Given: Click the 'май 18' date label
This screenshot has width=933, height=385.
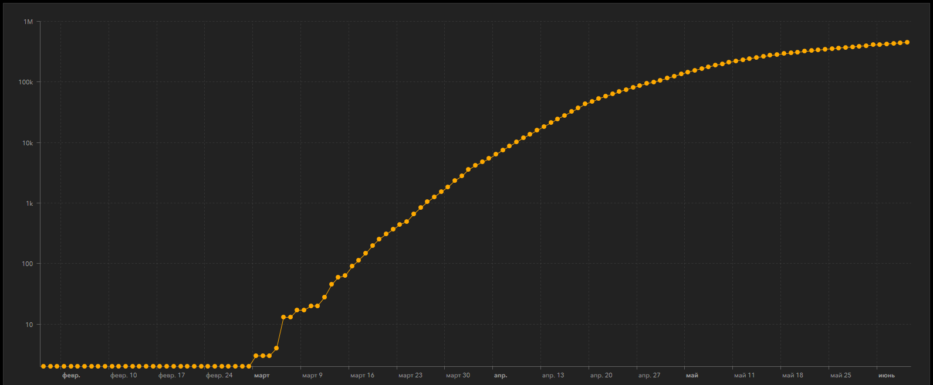Looking at the screenshot, I should 792,376.
